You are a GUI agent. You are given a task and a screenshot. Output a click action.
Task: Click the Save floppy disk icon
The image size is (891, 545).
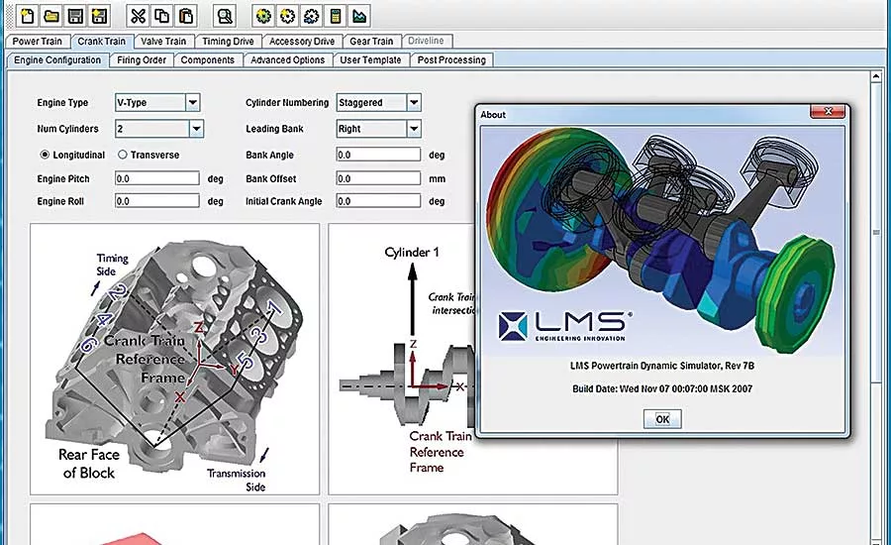click(75, 16)
